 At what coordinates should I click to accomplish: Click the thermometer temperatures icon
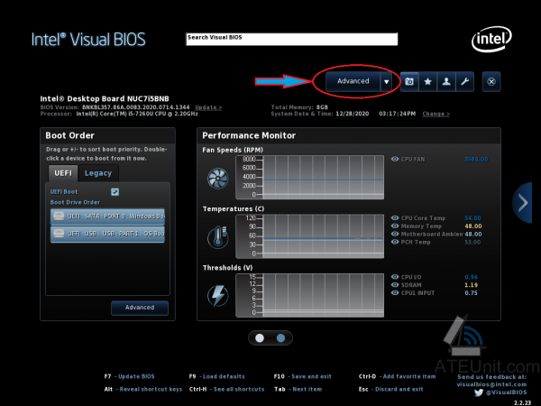click(x=219, y=236)
